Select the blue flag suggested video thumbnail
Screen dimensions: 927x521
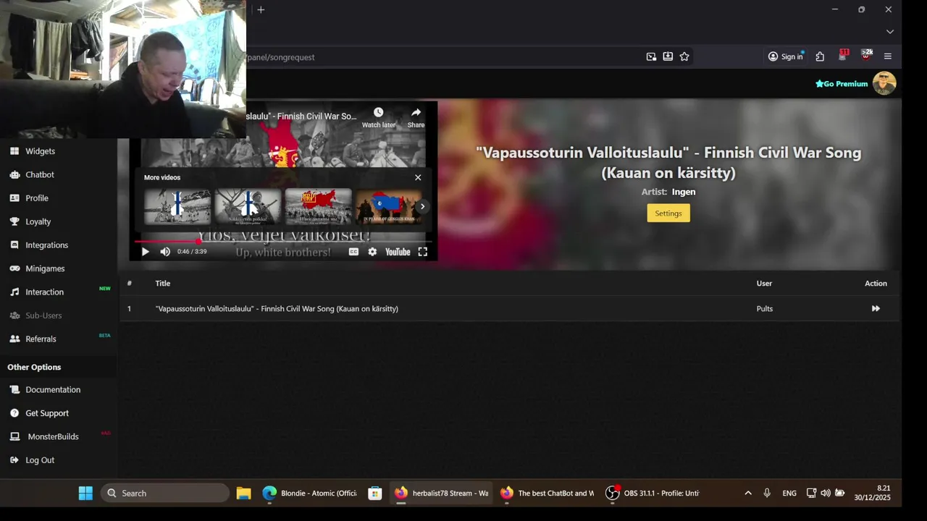388,207
